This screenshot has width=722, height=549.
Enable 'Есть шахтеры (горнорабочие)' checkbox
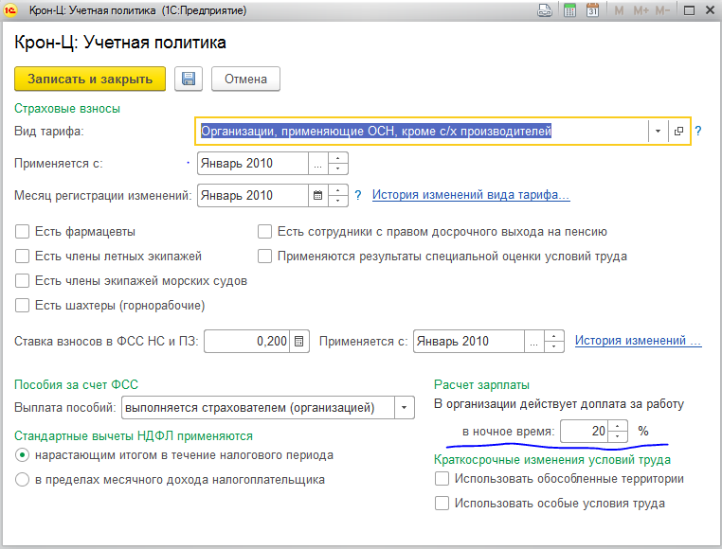pos(22,305)
